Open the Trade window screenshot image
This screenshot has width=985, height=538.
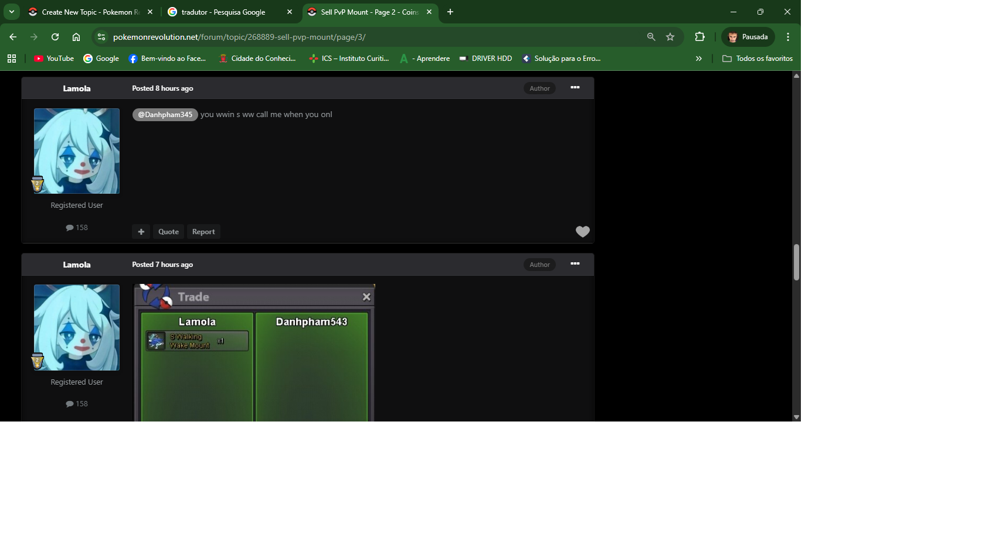[x=254, y=352]
